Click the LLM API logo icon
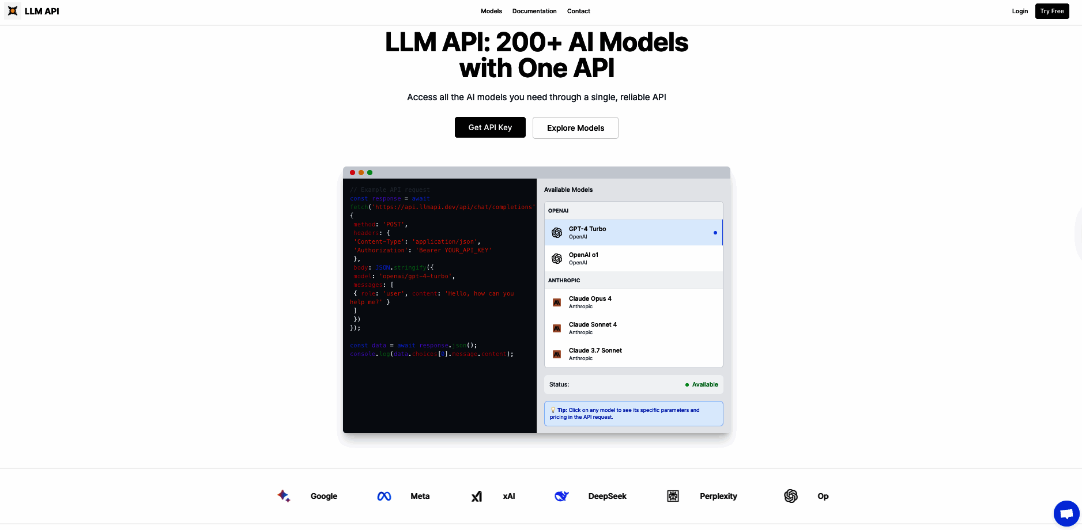The image size is (1082, 530). click(x=13, y=11)
